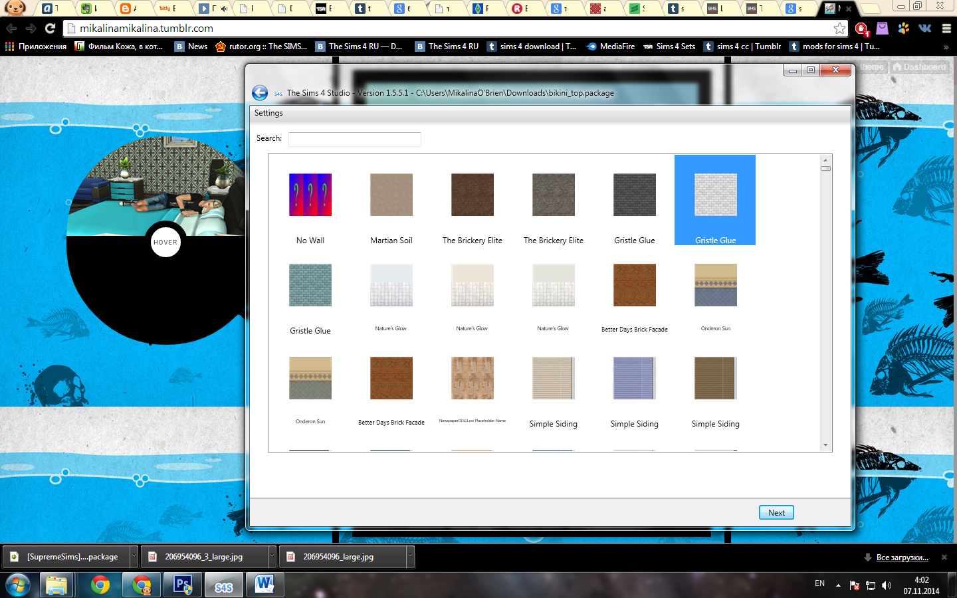Viewport: 957px width, 598px height.
Task: Reload the page in Chrome
Action: pos(50,29)
